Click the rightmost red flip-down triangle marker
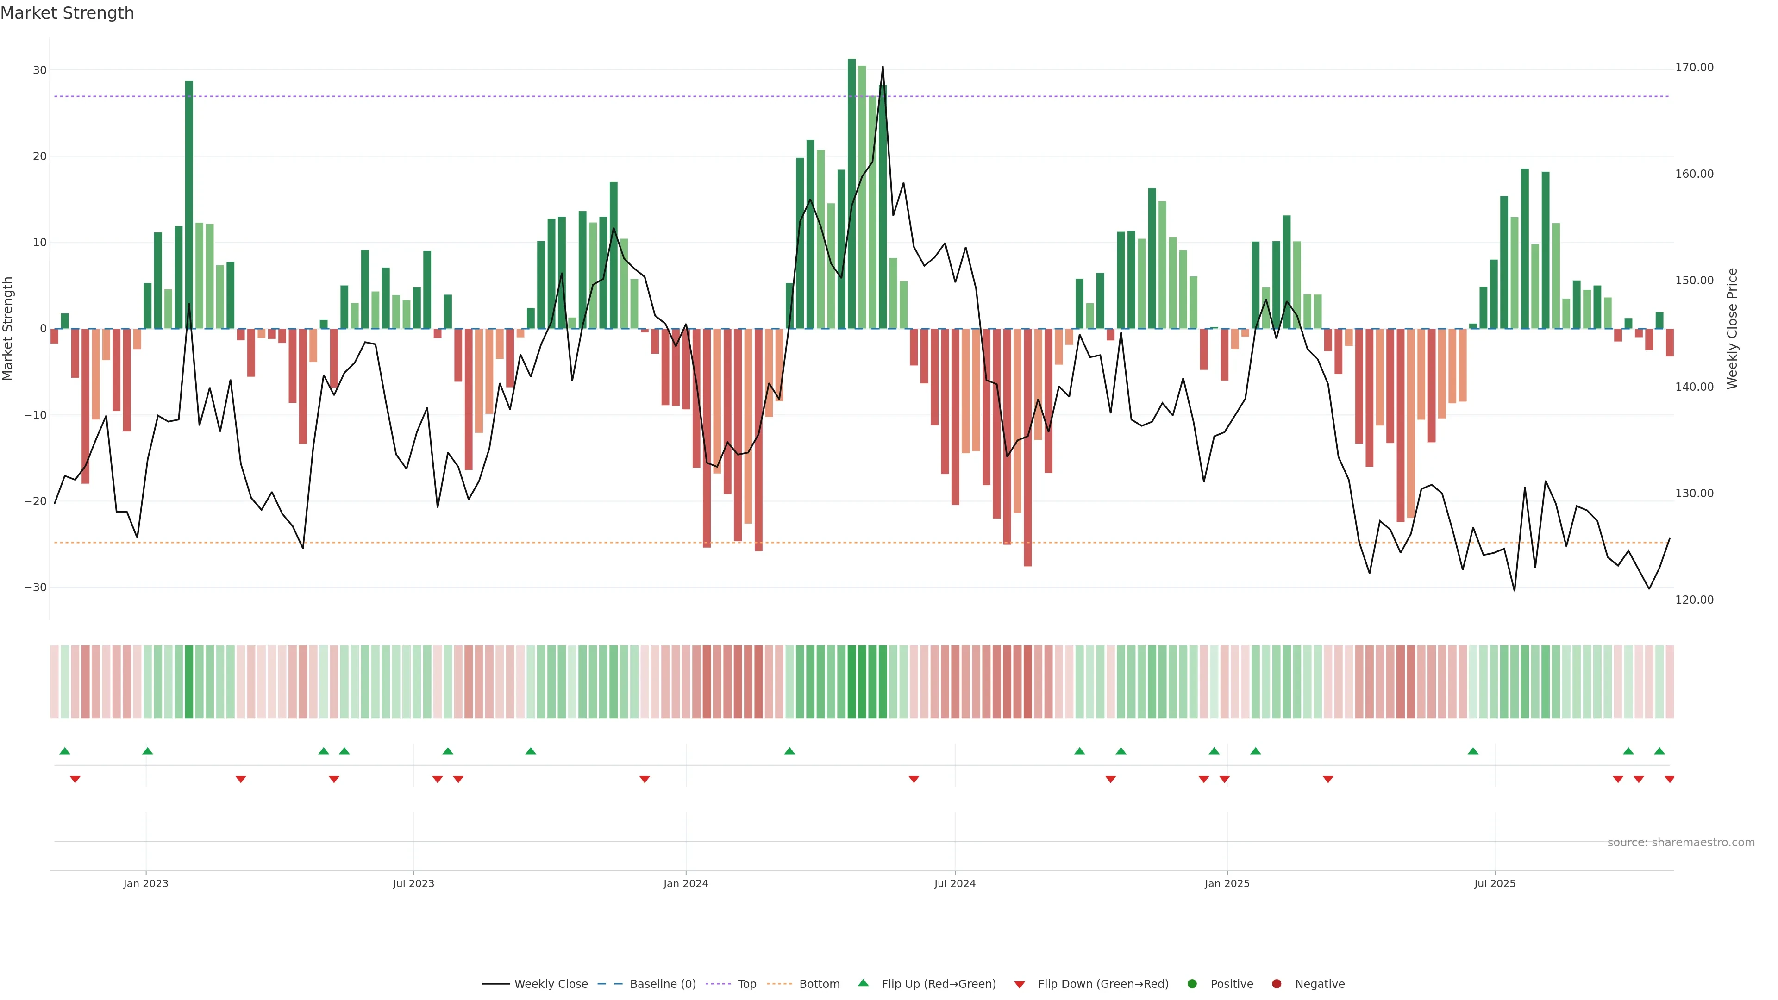This screenshot has width=1778, height=1000. click(1669, 779)
